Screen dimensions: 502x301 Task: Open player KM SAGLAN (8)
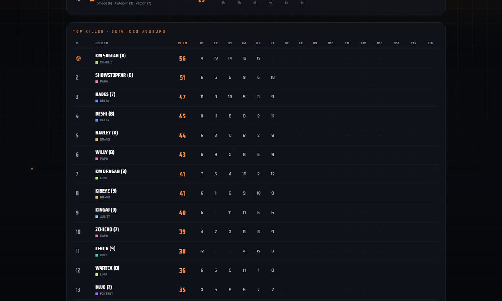(110, 56)
